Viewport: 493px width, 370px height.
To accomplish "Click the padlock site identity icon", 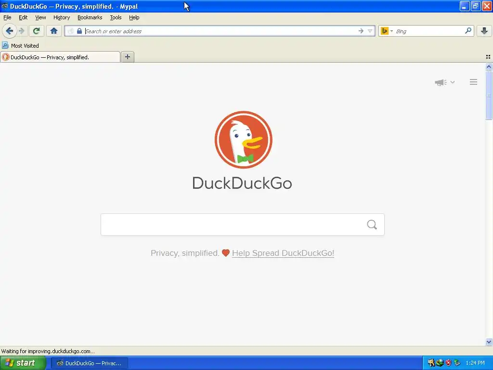I will [79, 31].
